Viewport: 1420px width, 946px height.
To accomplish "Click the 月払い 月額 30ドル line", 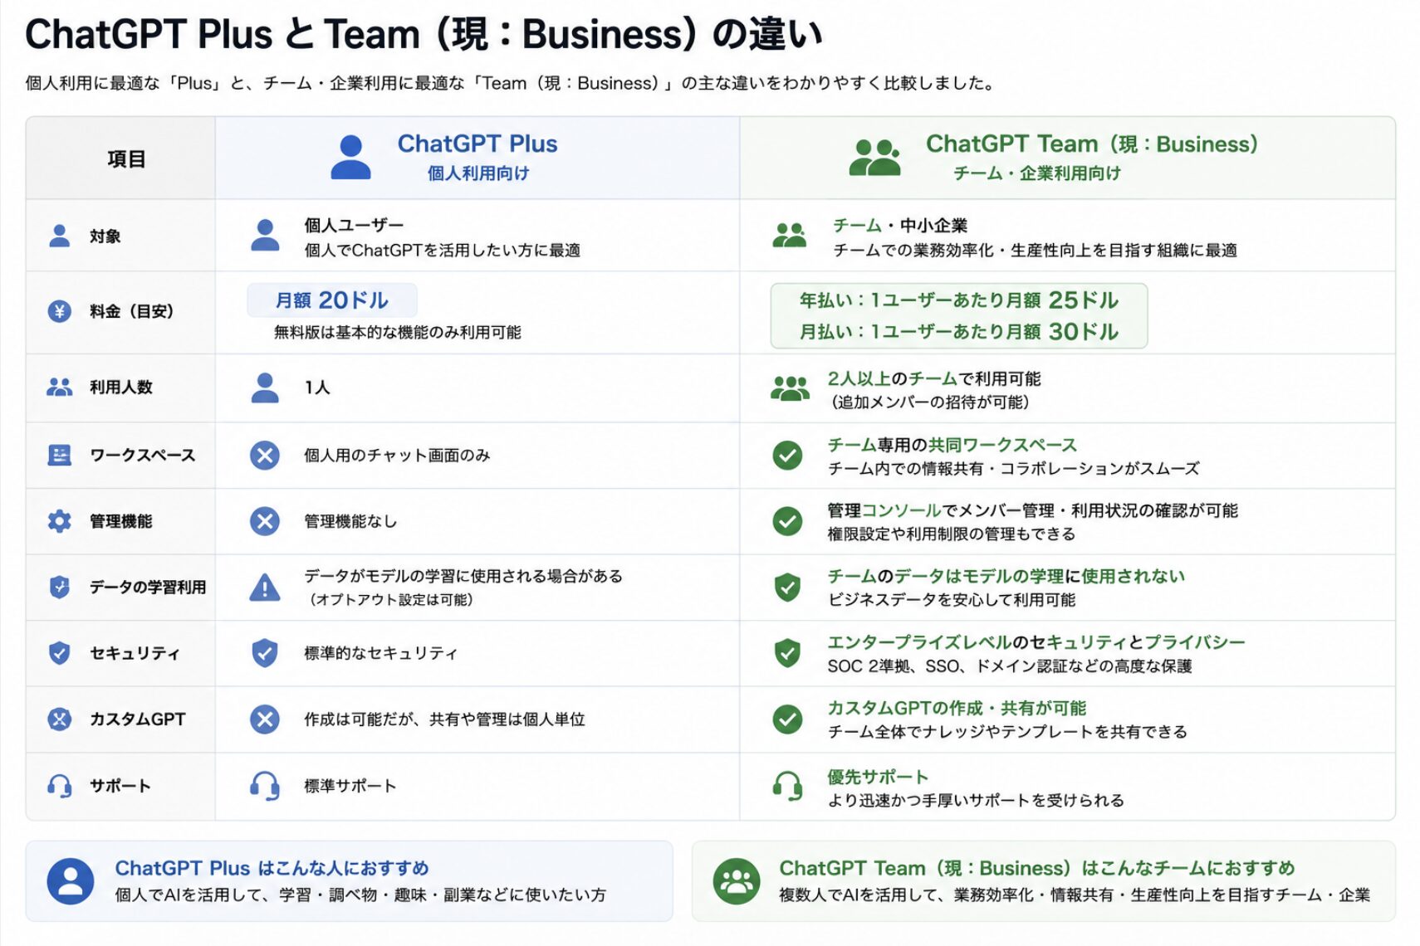I will pos(959,332).
